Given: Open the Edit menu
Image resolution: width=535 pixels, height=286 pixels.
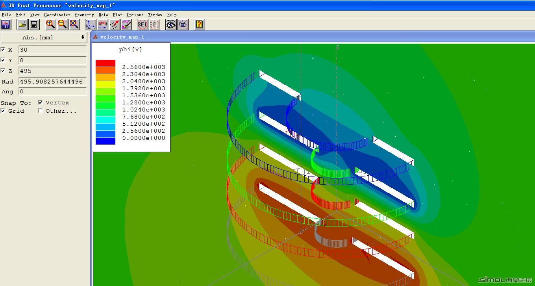Looking at the screenshot, I should [20, 15].
